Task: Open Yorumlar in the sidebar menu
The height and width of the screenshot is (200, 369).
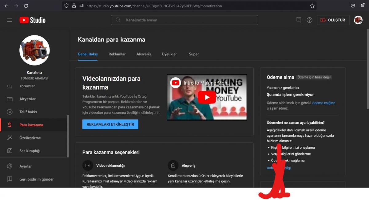Action: pos(27,86)
